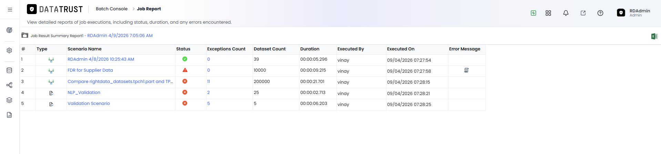Click the type icon for Compare rightdata row

51,82
